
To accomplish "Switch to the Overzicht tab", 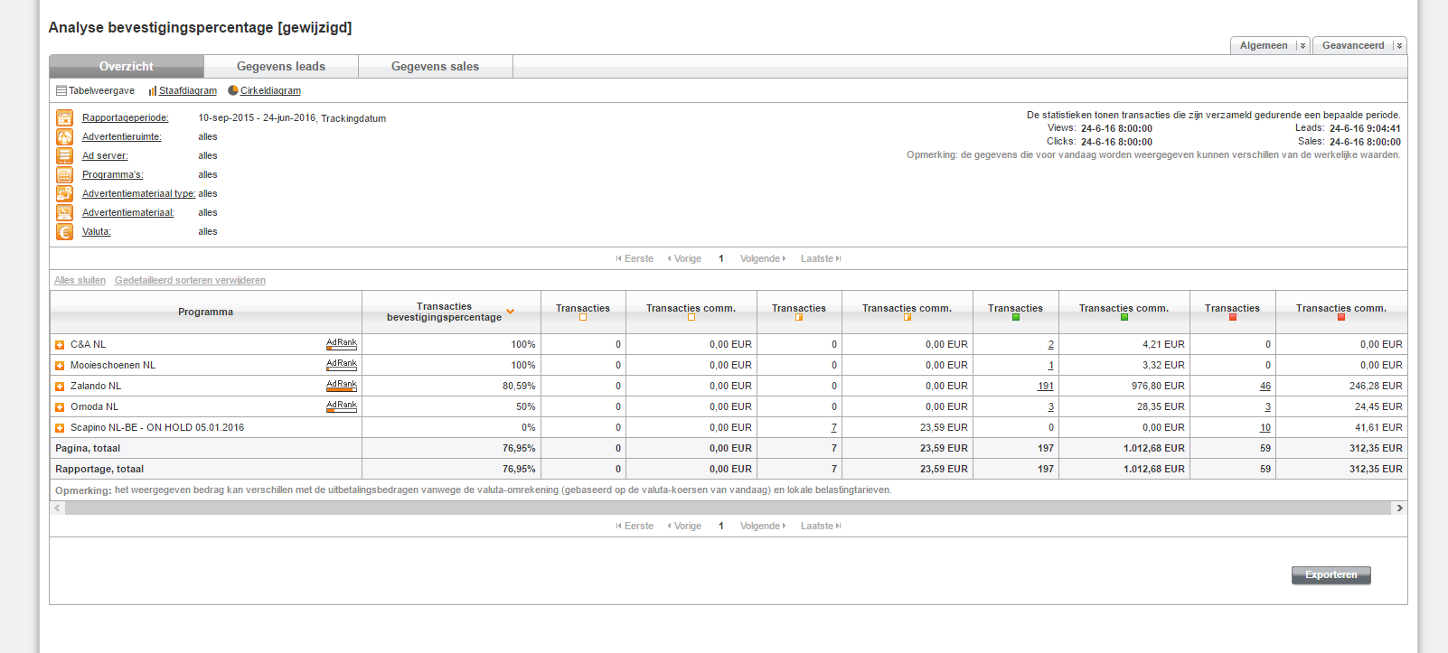I will [x=127, y=67].
